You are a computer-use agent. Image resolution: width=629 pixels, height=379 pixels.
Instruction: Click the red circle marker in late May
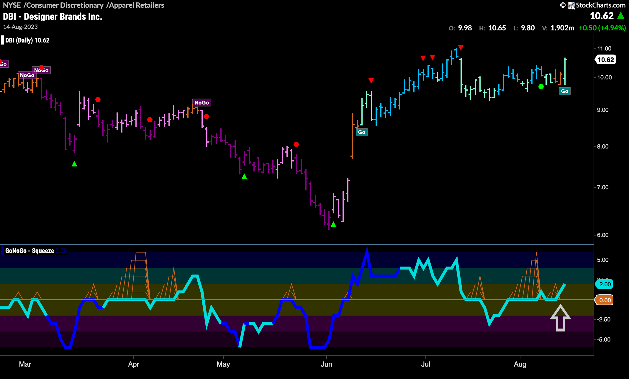(x=296, y=144)
